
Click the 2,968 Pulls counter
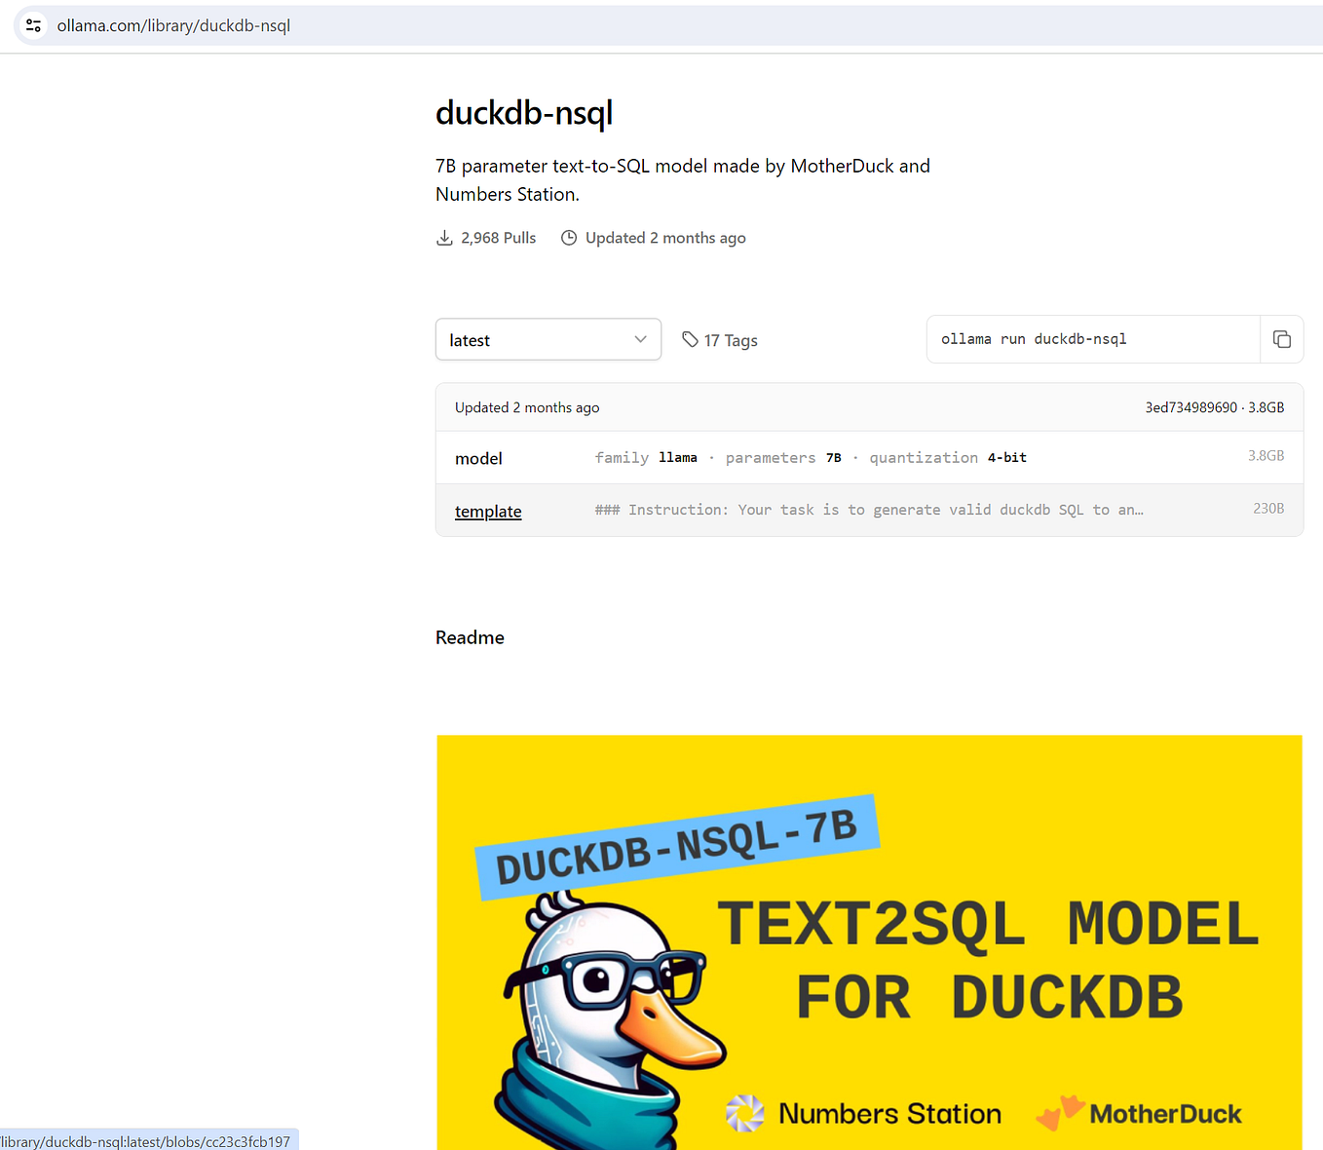pyautogui.click(x=498, y=237)
